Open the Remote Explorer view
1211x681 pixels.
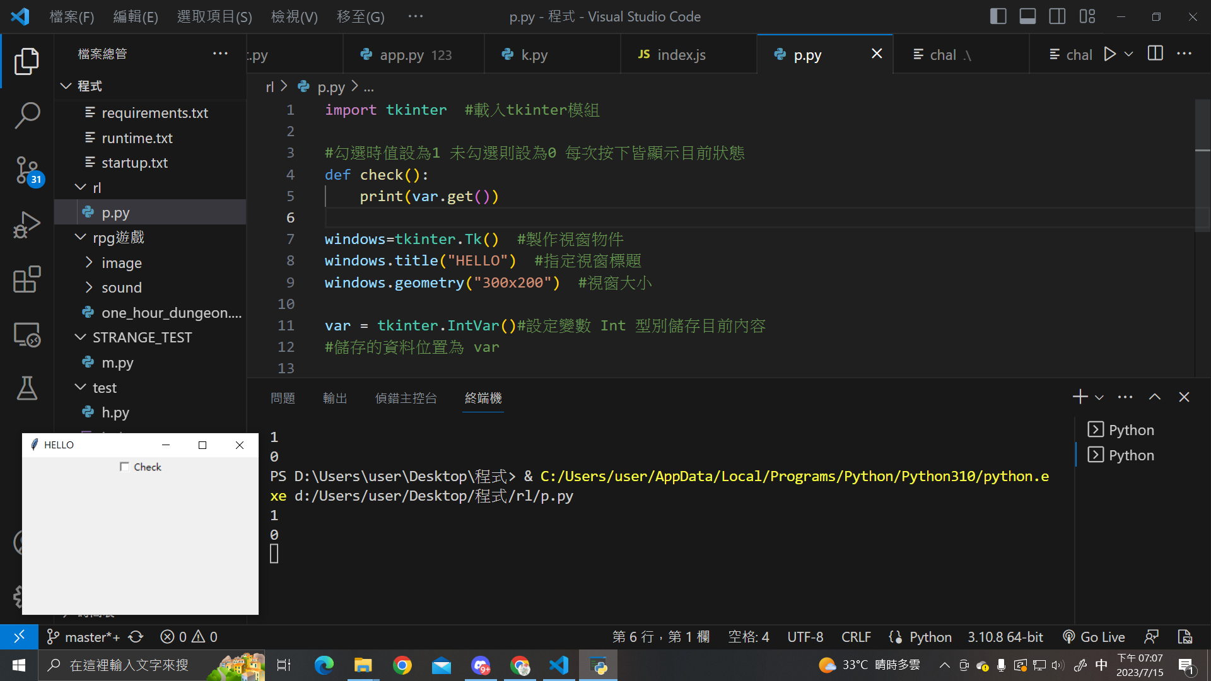tap(27, 334)
